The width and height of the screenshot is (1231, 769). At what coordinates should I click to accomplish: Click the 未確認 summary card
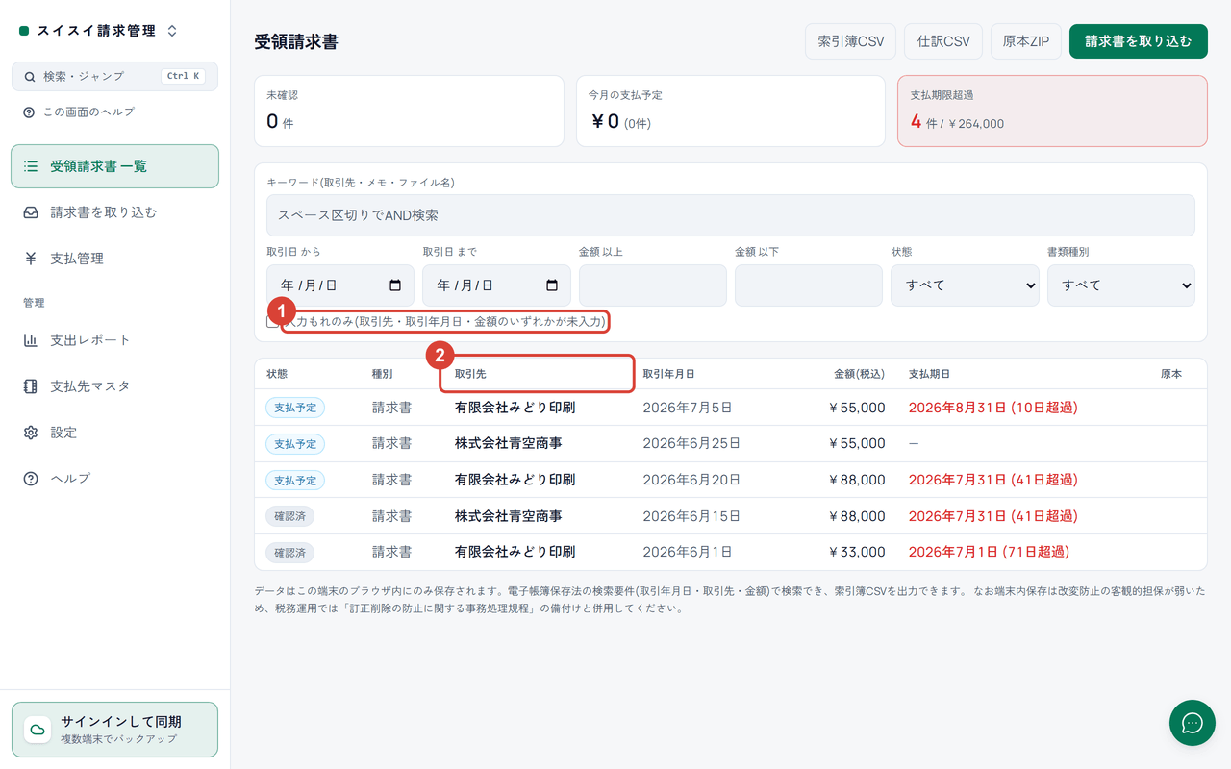(x=409, y=112)
